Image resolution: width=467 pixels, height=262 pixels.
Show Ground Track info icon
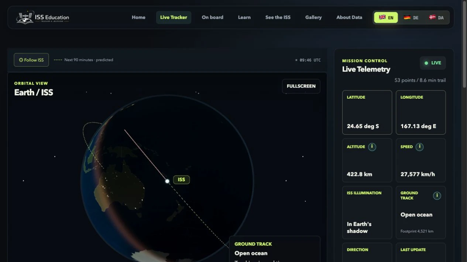[437, 195]
